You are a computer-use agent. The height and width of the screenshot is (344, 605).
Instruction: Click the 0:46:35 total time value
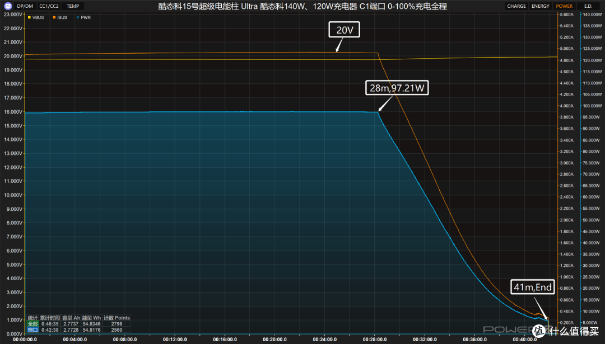coord(50,324)
